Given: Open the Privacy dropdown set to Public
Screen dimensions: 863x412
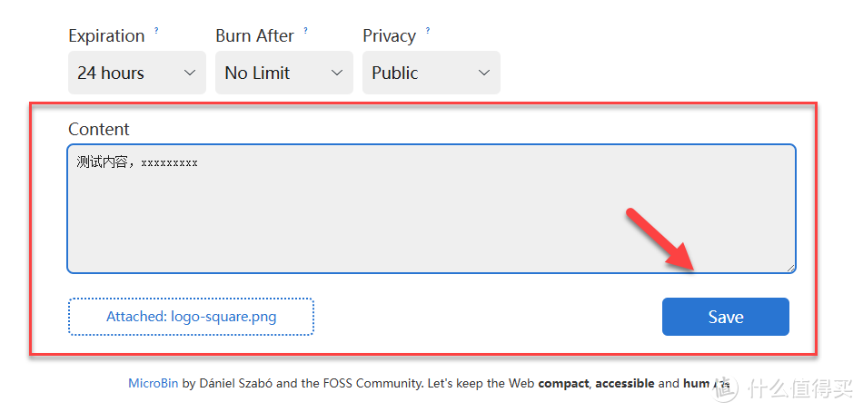Looking at the screenshot, I should click(431, 73).
